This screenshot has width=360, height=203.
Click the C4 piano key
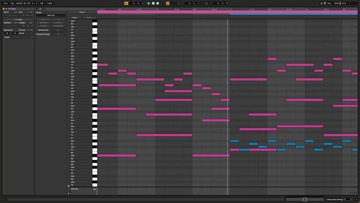point(94,44)
